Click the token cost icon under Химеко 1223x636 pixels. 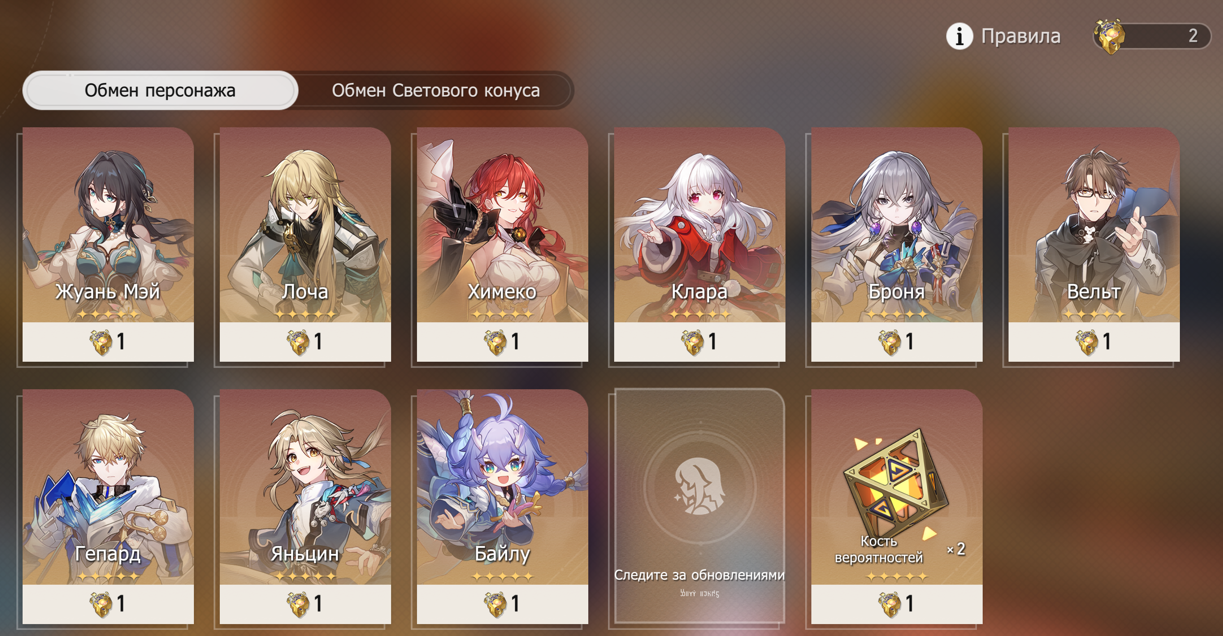click(495, 342)
